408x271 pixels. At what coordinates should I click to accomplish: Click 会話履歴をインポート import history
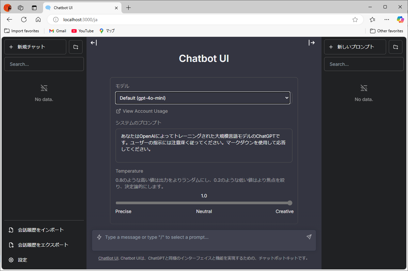point(44,230)
